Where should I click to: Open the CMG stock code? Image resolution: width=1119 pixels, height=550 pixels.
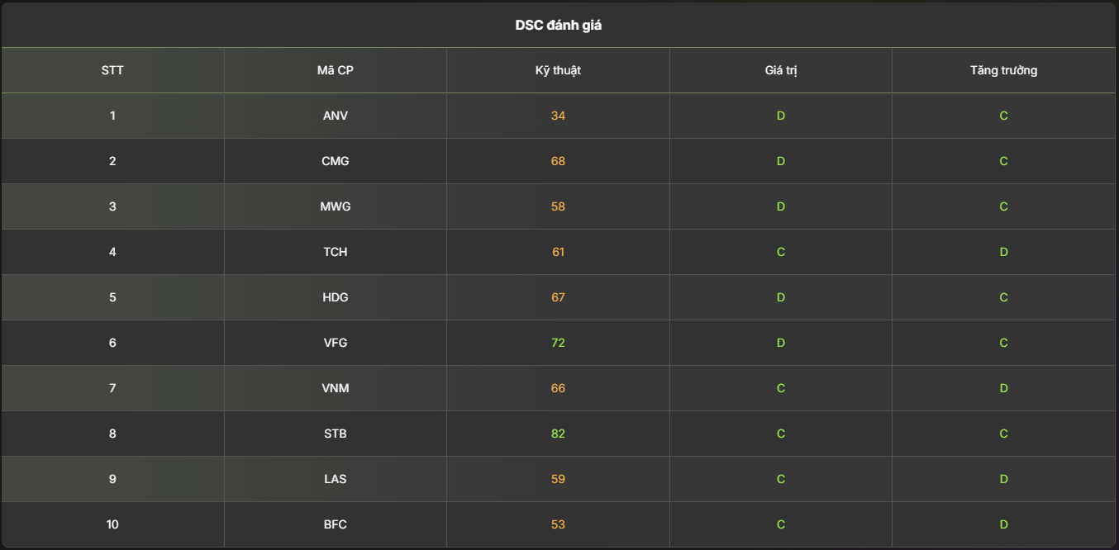point(335,161)
